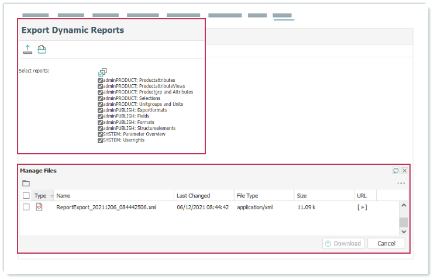Click the toolbar icon next to export
Viewport: 434px width, 280px height.
pyautogui.click(x=42, y=50)
